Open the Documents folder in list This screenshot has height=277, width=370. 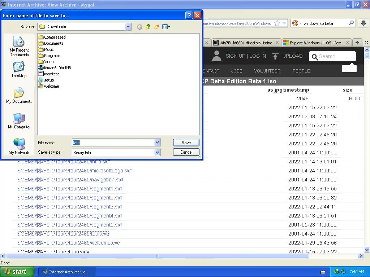pos(51,43)
